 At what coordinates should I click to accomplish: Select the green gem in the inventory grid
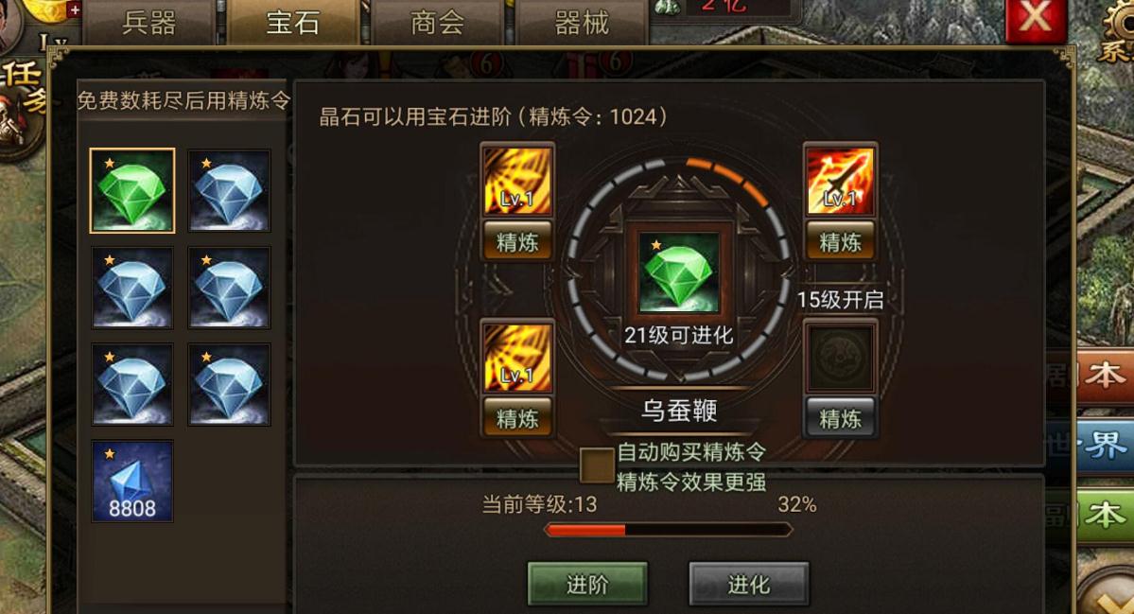pos(131,191)
